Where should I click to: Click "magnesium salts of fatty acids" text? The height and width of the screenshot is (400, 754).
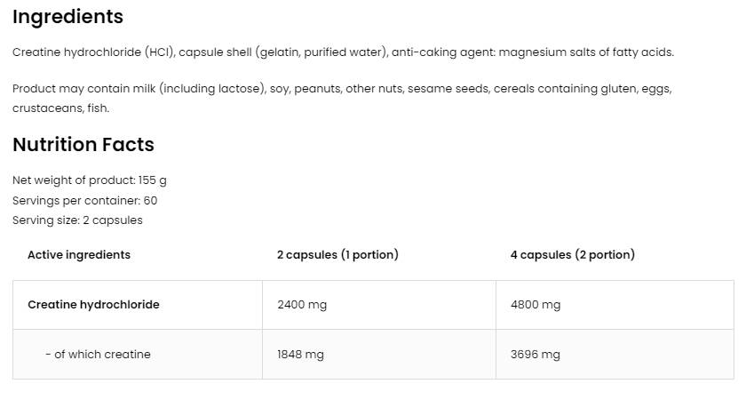pos(585,52)
